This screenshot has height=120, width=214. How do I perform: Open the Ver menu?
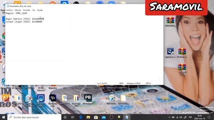(34, 10)
